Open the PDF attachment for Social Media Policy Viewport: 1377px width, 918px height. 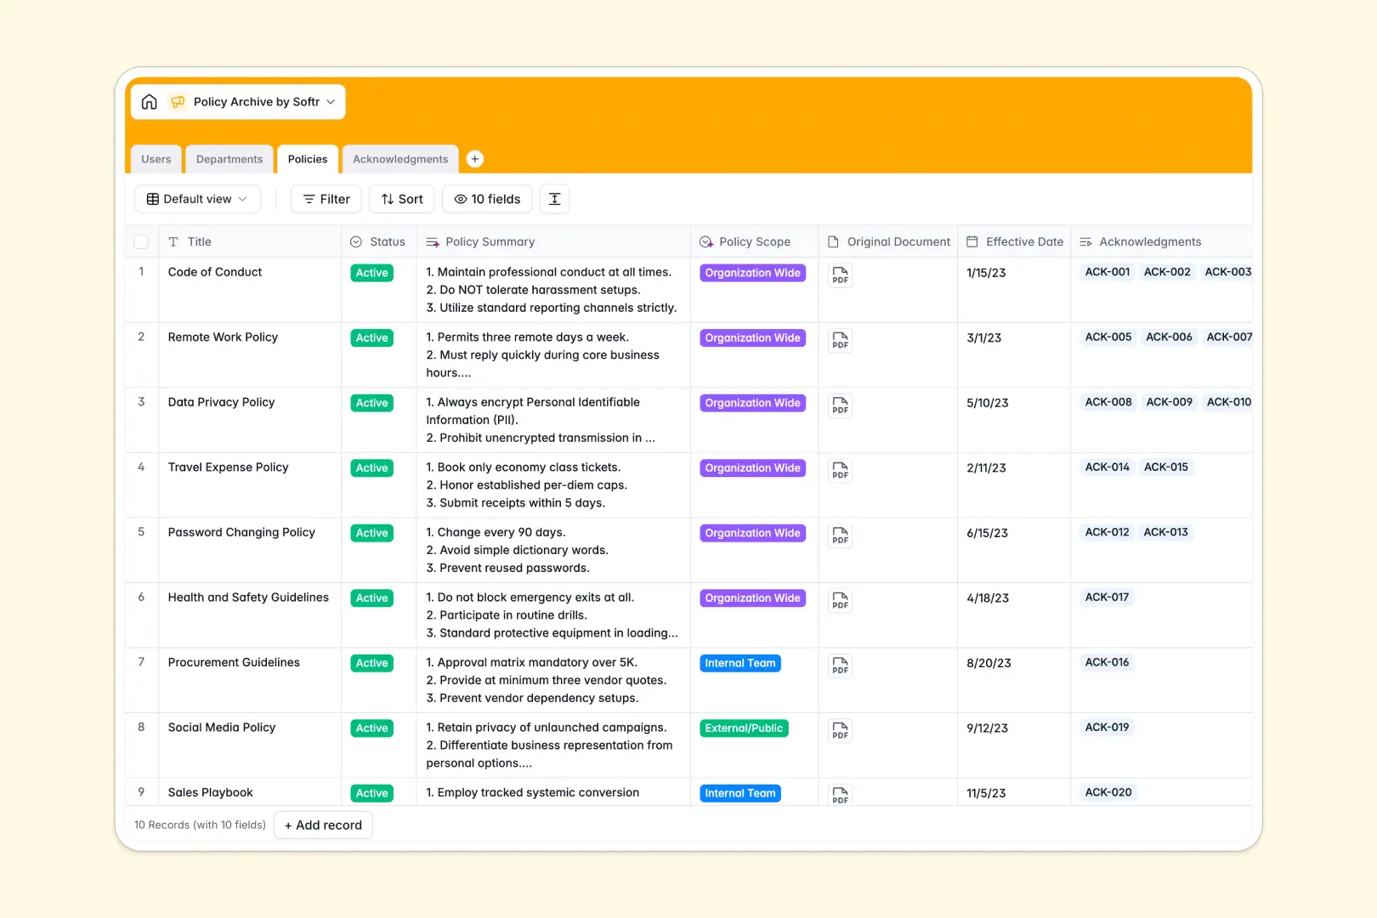point(840,731)
